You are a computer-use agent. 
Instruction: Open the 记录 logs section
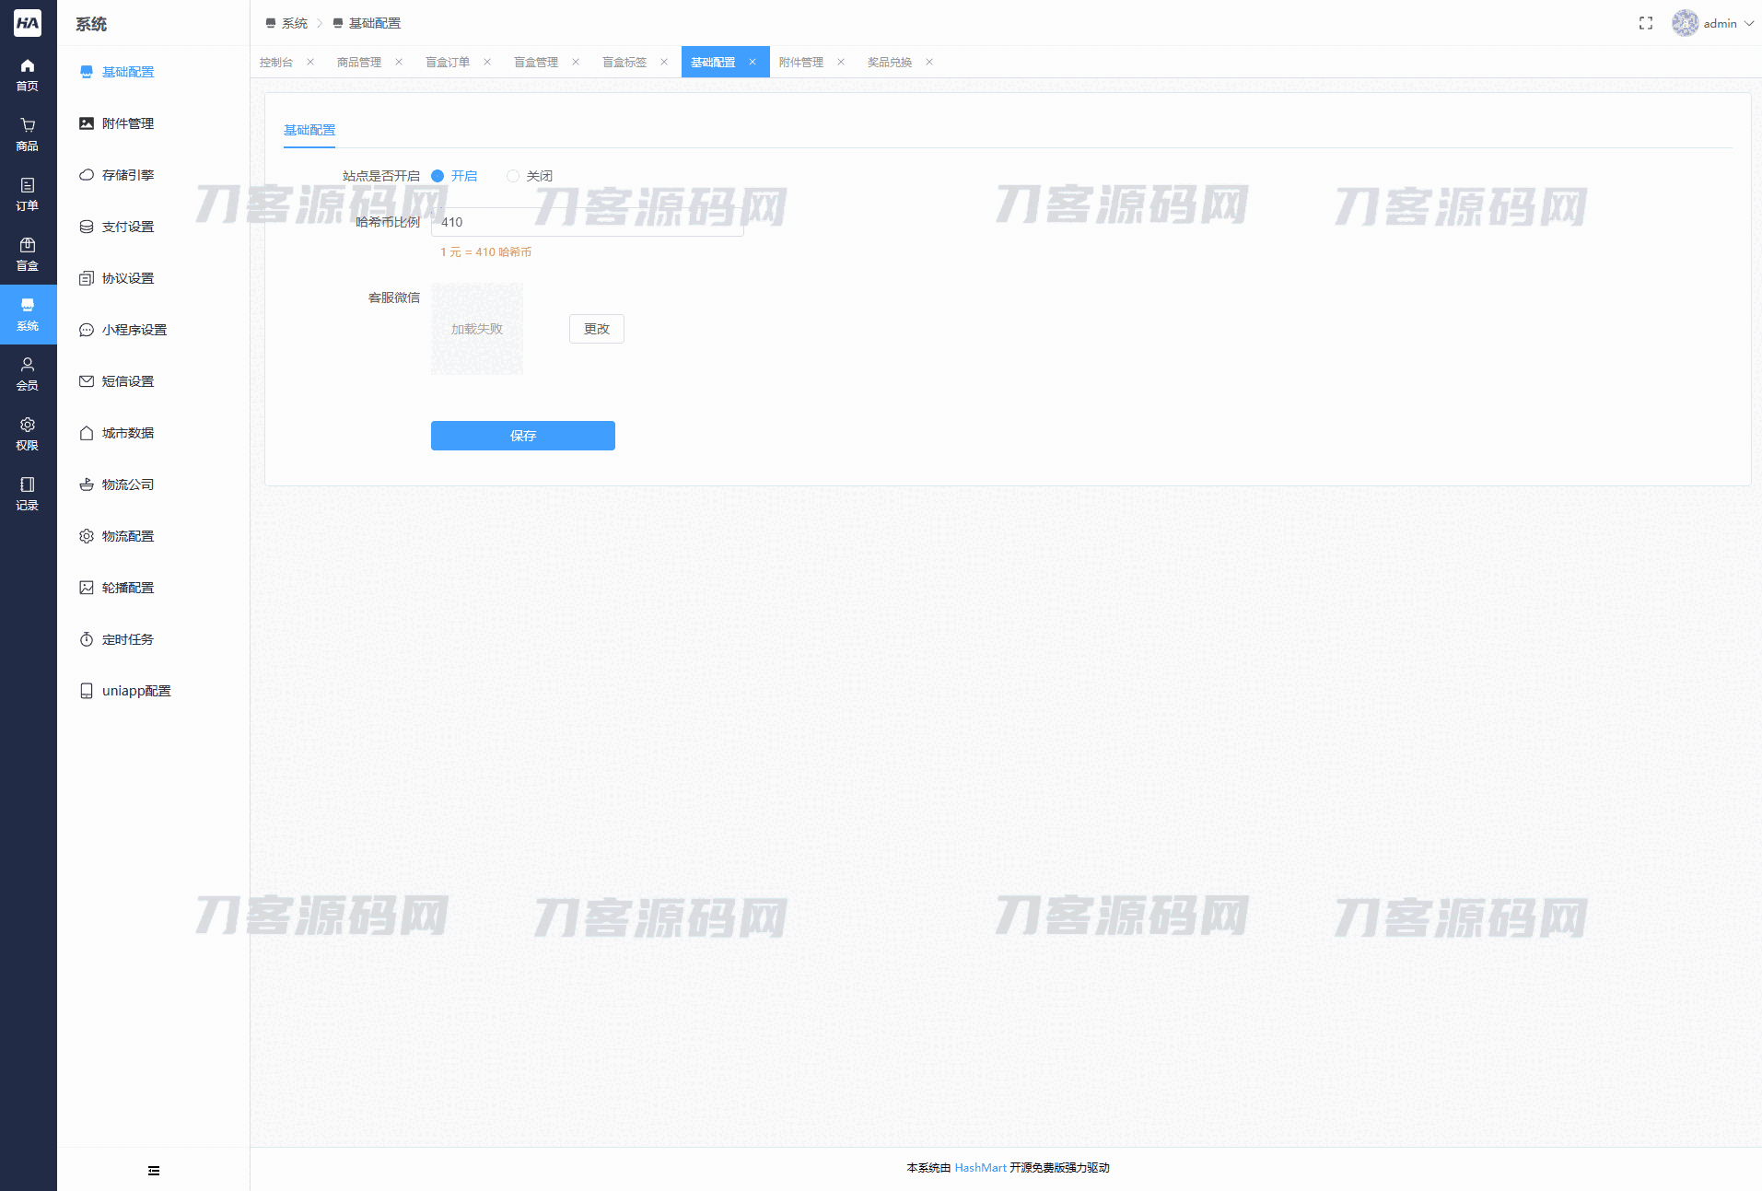[x=28, y=494]
